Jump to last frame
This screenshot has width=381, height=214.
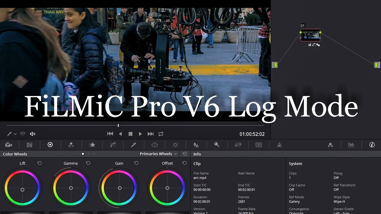pos(151,134)
